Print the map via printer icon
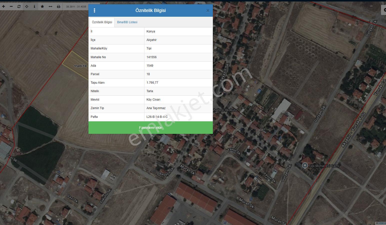Image resolution: width=386 pixels, height=225 pixels. [x=58, y=6]
